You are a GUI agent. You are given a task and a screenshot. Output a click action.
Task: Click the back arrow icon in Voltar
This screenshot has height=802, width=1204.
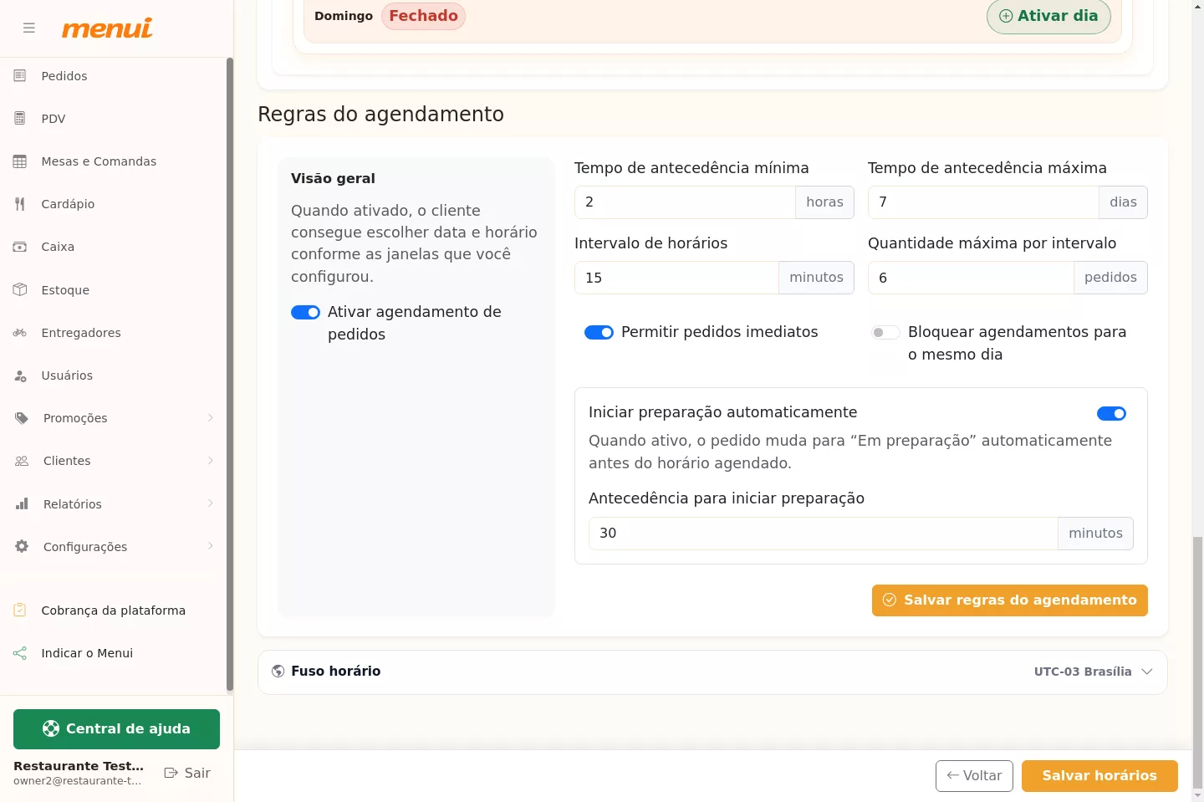(952, 775)
